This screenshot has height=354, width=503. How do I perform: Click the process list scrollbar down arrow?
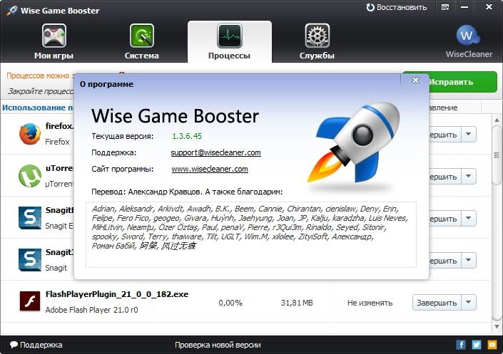point(497,327)
